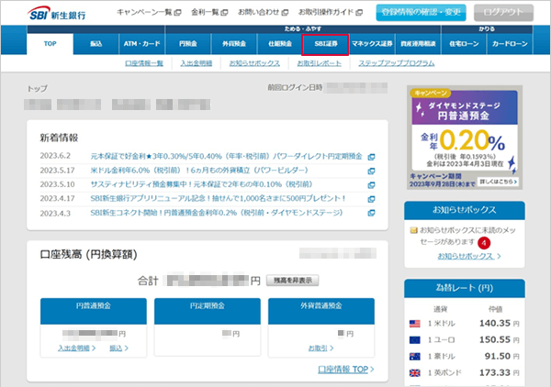
Task: Open the 円普通預金 account card header
Action: [x=94, y=311]
